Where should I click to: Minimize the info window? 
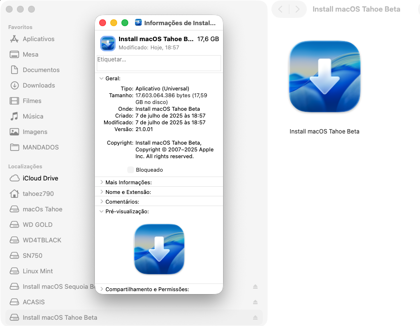click(x=114, y=23)
